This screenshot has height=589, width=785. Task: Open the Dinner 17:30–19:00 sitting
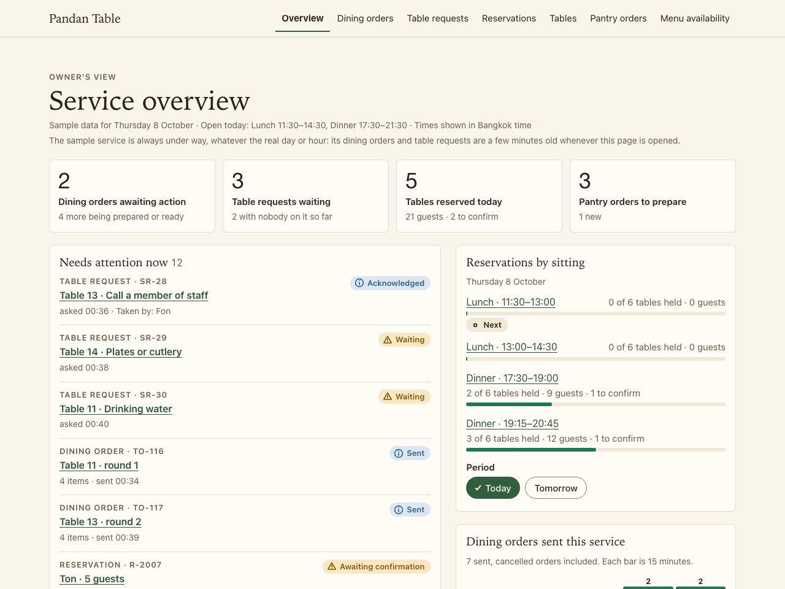click(x=512, y=379)
